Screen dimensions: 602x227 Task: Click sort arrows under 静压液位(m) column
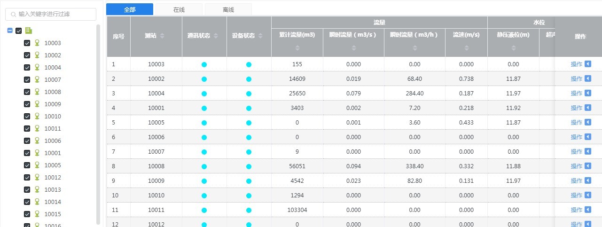(513, 48)
